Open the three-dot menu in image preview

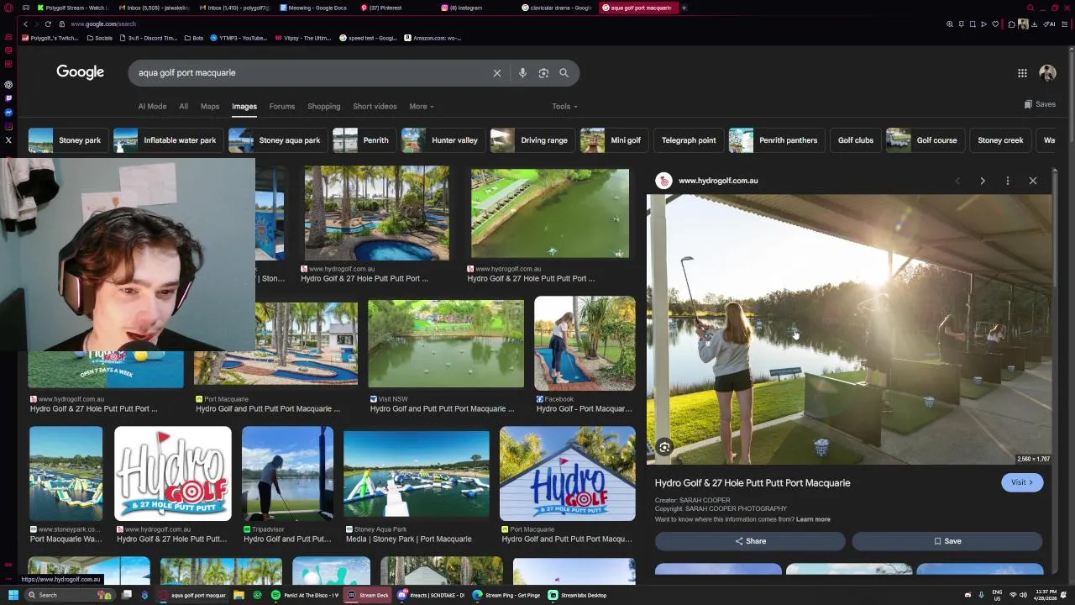click(1008, 181)
